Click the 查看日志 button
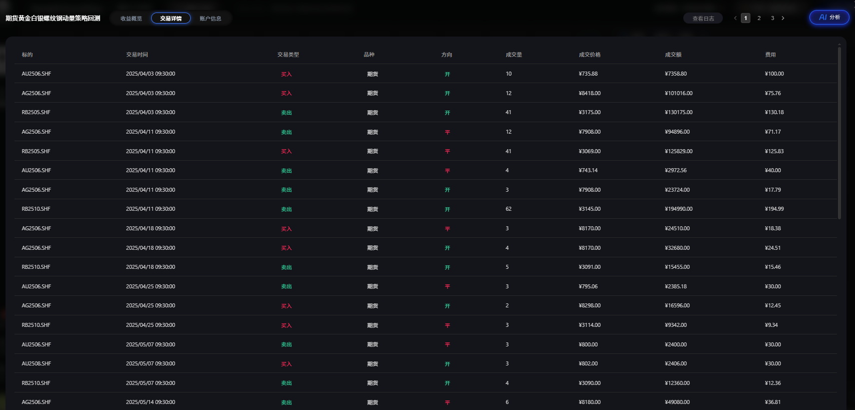 point(703,19)
